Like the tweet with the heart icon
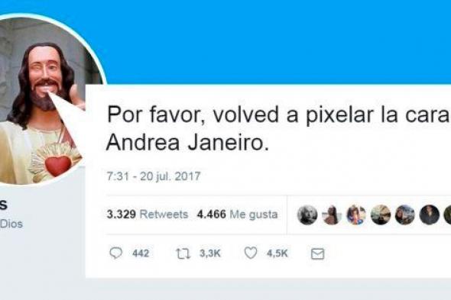Image resolution: width=451 pixels, height=300 pixels. click(x=251, y=253)
